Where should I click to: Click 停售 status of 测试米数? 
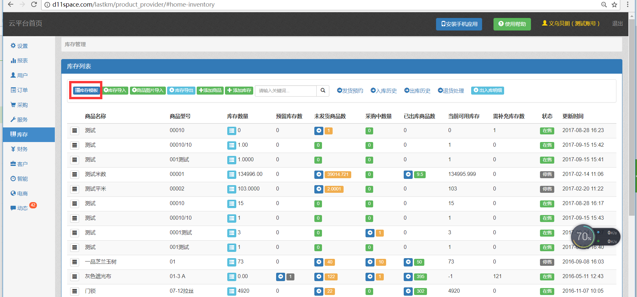tap(547, 175)
